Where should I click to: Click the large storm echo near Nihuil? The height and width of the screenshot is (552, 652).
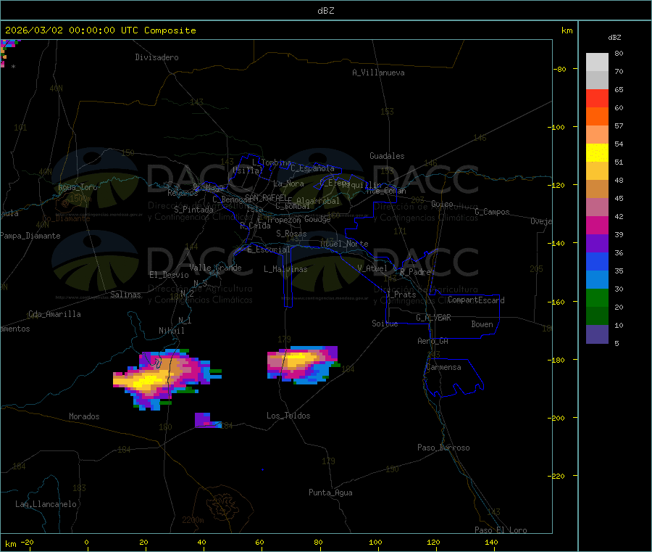click(x=167, y=379)
